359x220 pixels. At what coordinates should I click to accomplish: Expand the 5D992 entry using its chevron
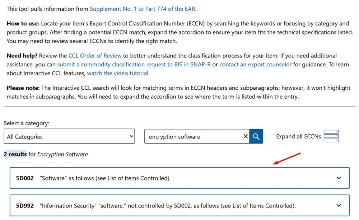pyautogui.click(x=339, y=205)
